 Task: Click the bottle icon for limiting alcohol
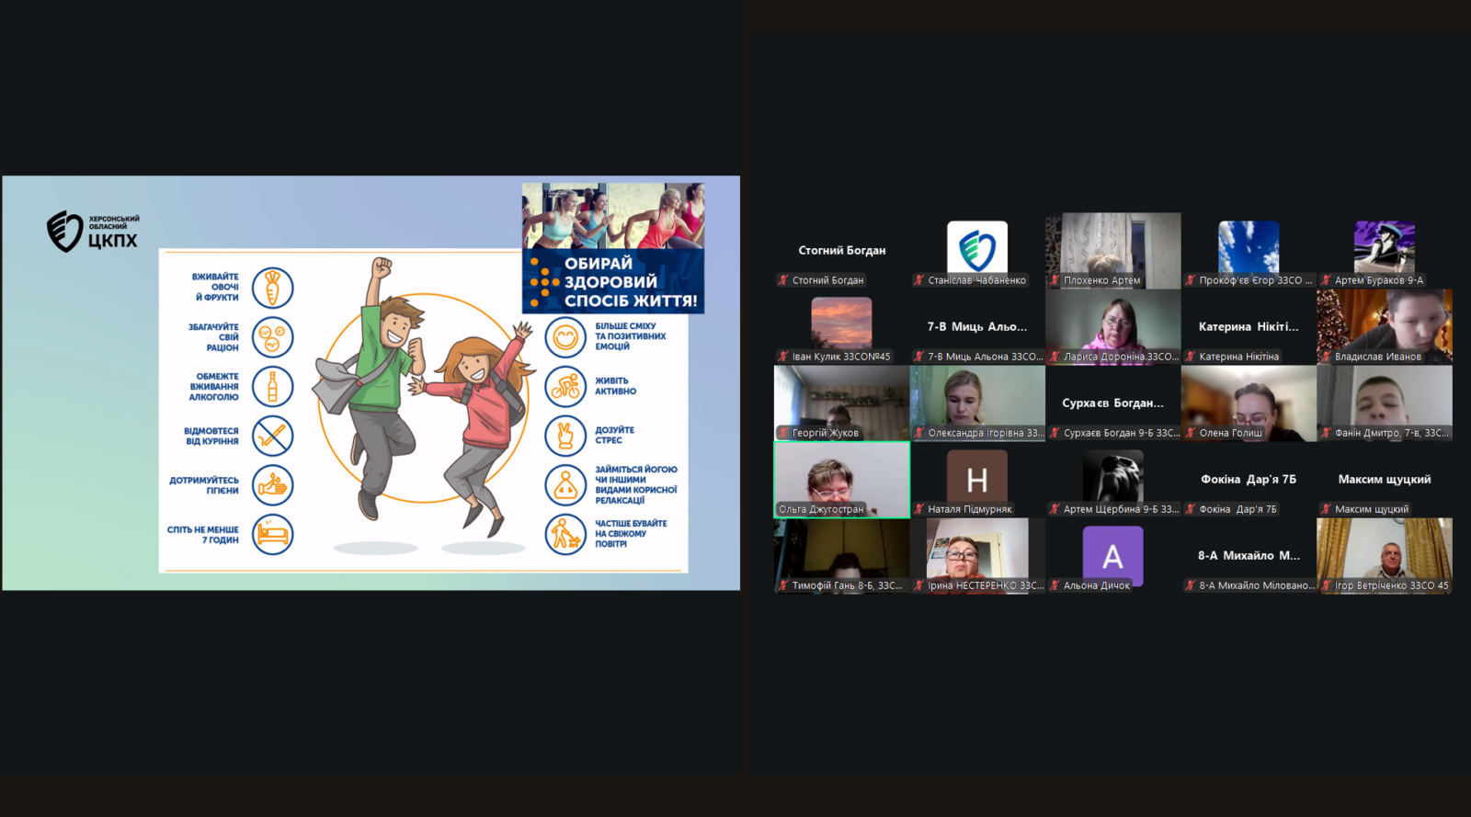point(272,387)
